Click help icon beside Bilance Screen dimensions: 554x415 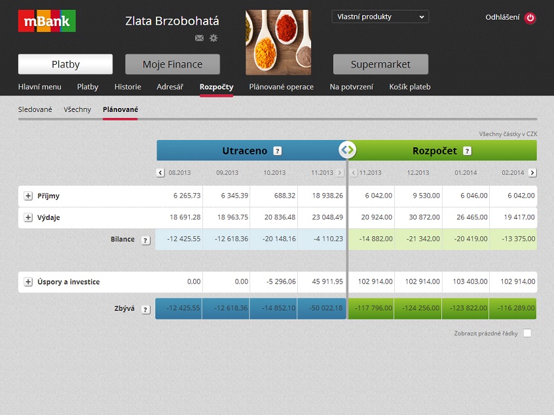[145, 240]
